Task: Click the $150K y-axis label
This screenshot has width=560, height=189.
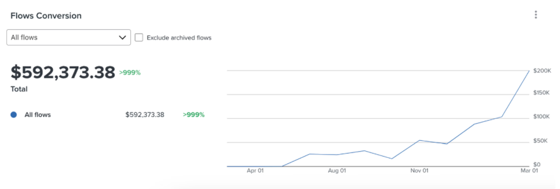Action: coord(541,93)
